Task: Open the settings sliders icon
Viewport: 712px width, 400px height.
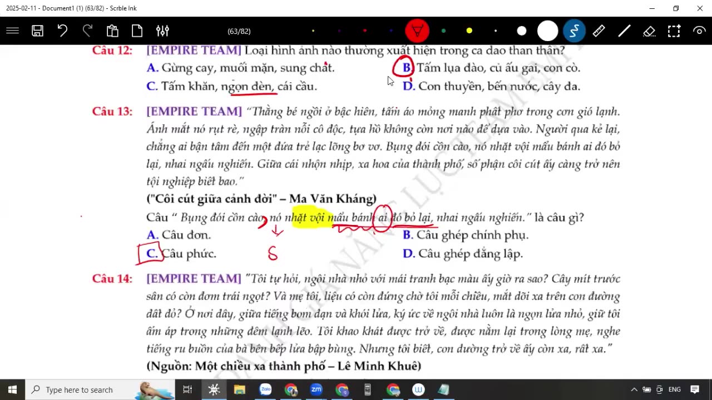Action: (162, 31)
